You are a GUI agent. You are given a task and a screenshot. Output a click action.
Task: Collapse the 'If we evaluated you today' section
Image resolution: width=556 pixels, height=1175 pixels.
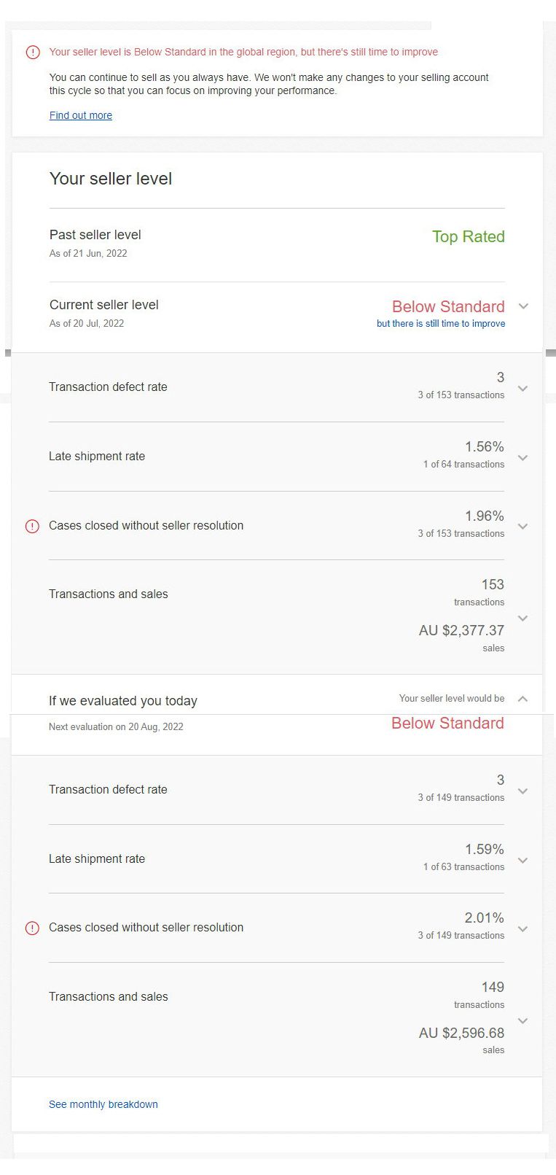(x=522, y=698)
